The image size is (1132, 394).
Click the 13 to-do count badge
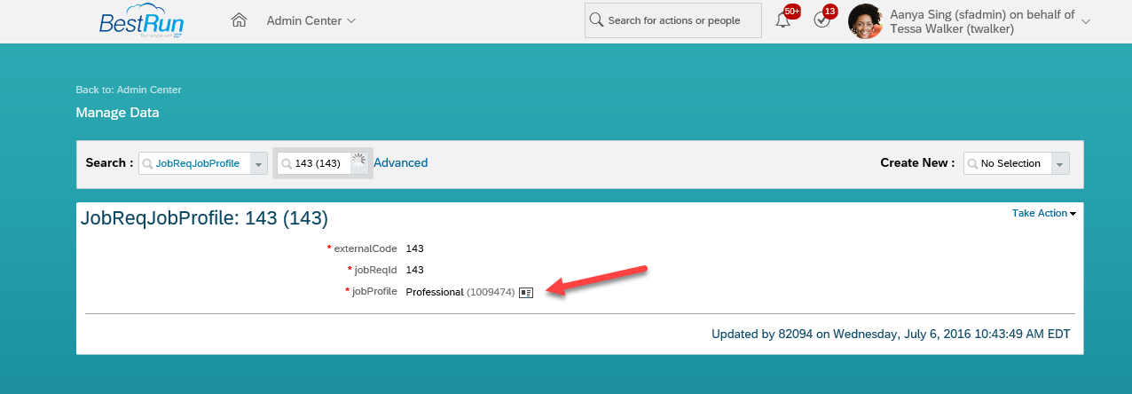pyautogui.click(x=829, y=12)
